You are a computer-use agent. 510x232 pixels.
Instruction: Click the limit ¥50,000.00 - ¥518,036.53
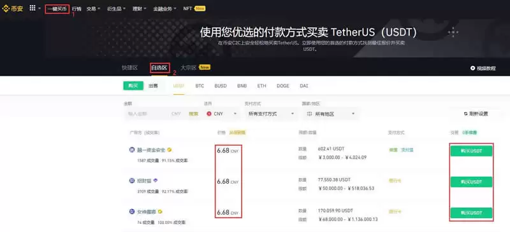tap(346, 188)
